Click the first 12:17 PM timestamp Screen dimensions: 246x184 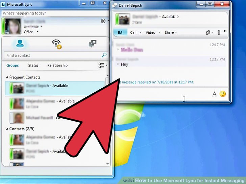(x=217, y=45)
